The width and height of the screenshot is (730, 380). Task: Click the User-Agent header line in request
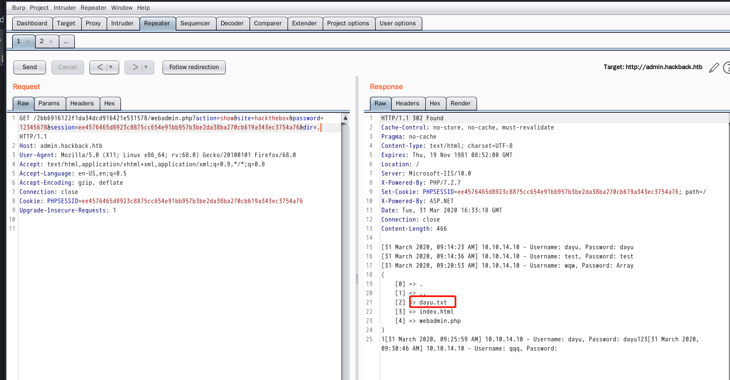(x=157, y=155)
